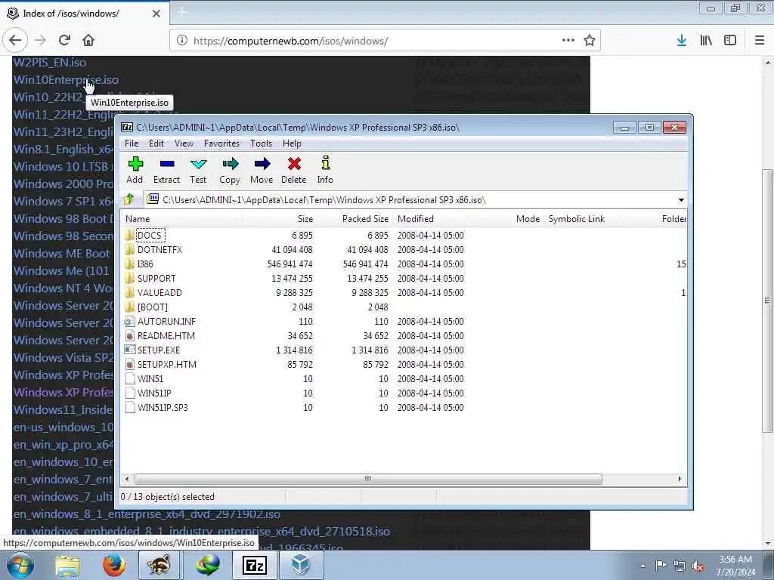Viewport: 774px width, 580px height.
Task: Expand the 7-Zip path dropdown
Action: point(681,199)
